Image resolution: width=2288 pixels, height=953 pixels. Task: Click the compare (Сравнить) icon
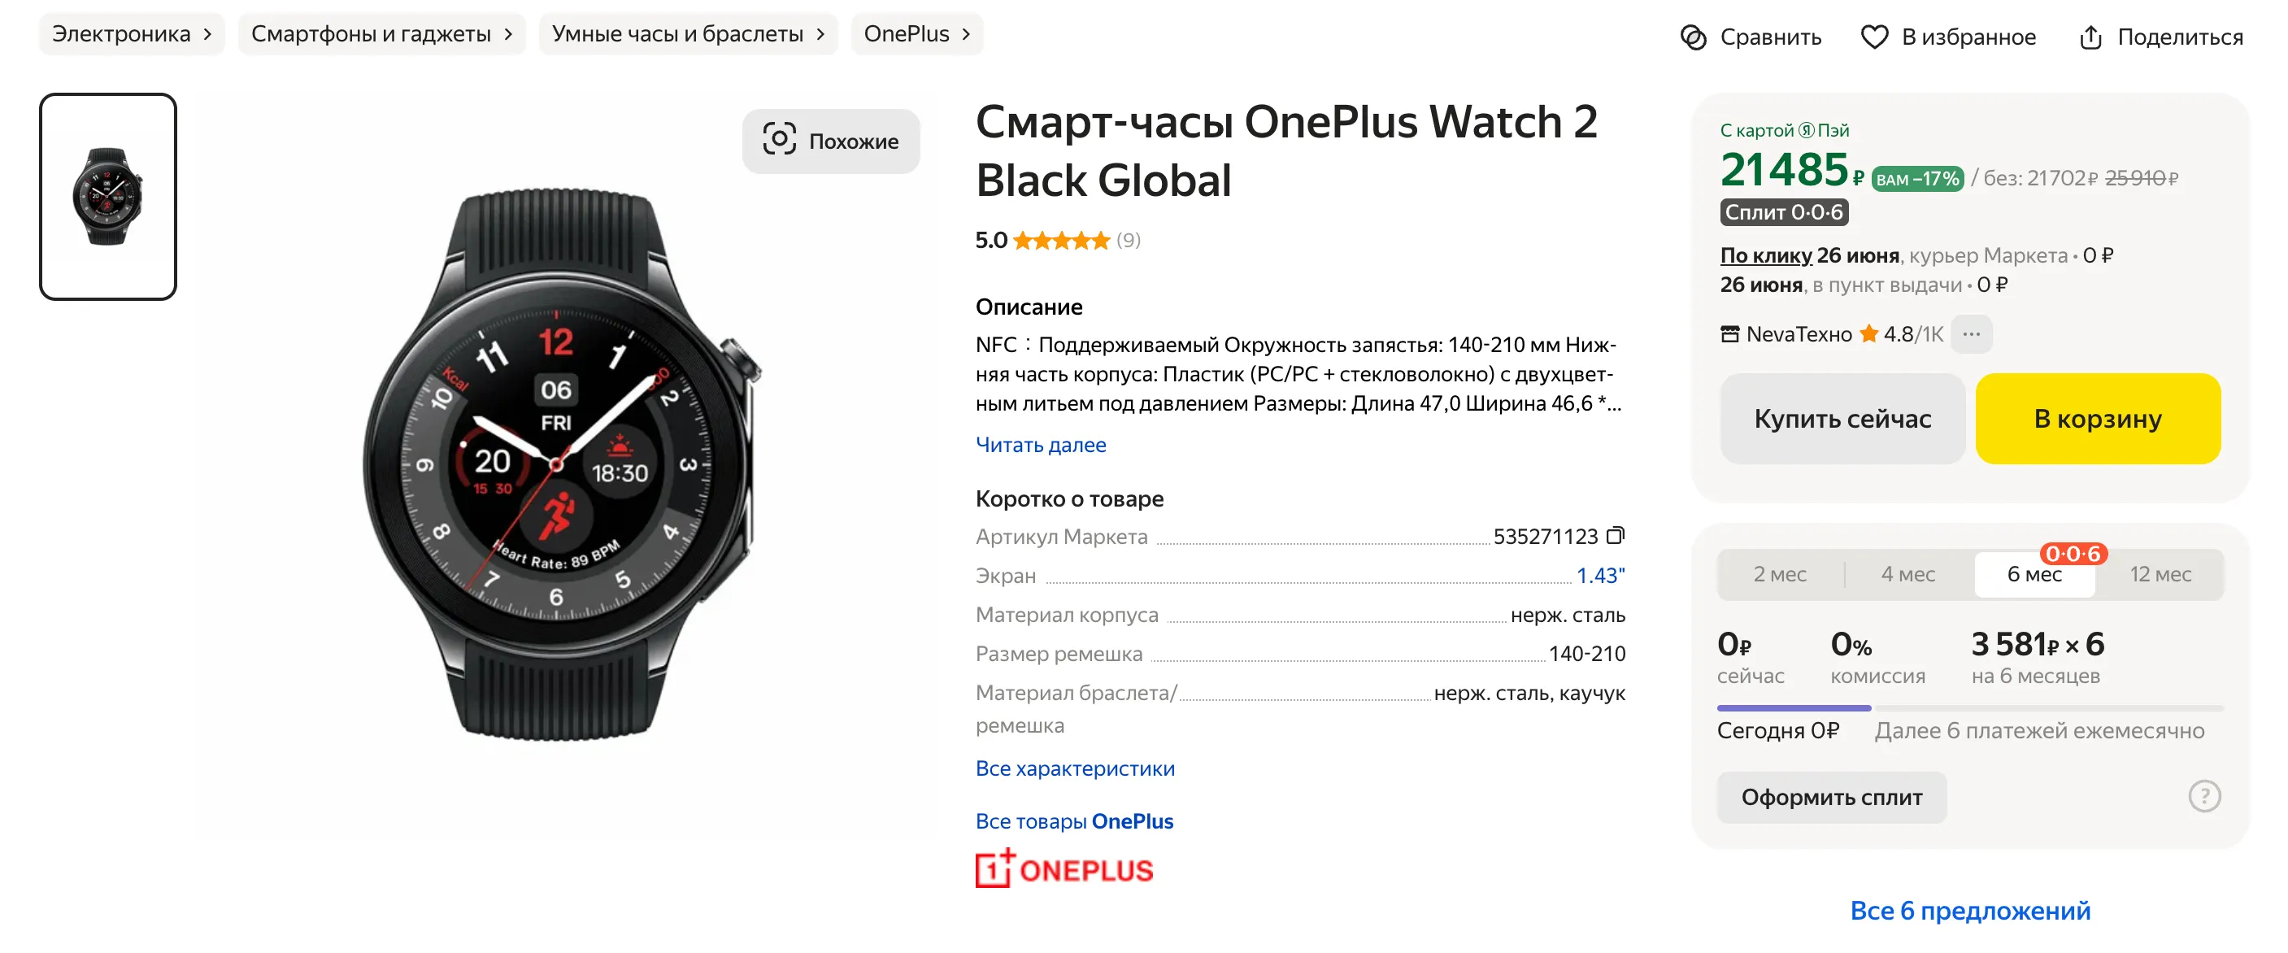click(x=1693, y=37)
